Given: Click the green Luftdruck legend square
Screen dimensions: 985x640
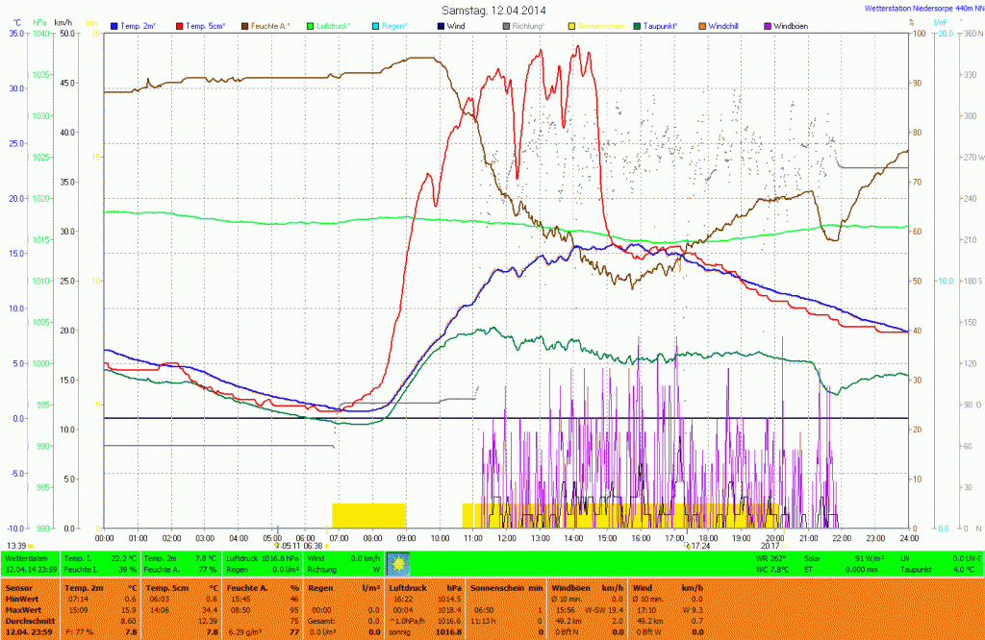Looking at the screenshot, I should coord(311,26).
